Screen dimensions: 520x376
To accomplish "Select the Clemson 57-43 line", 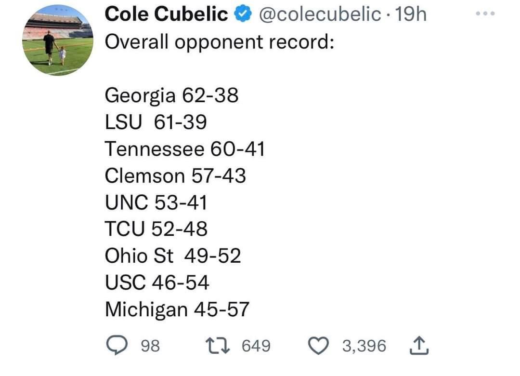I will click(175, 176).
